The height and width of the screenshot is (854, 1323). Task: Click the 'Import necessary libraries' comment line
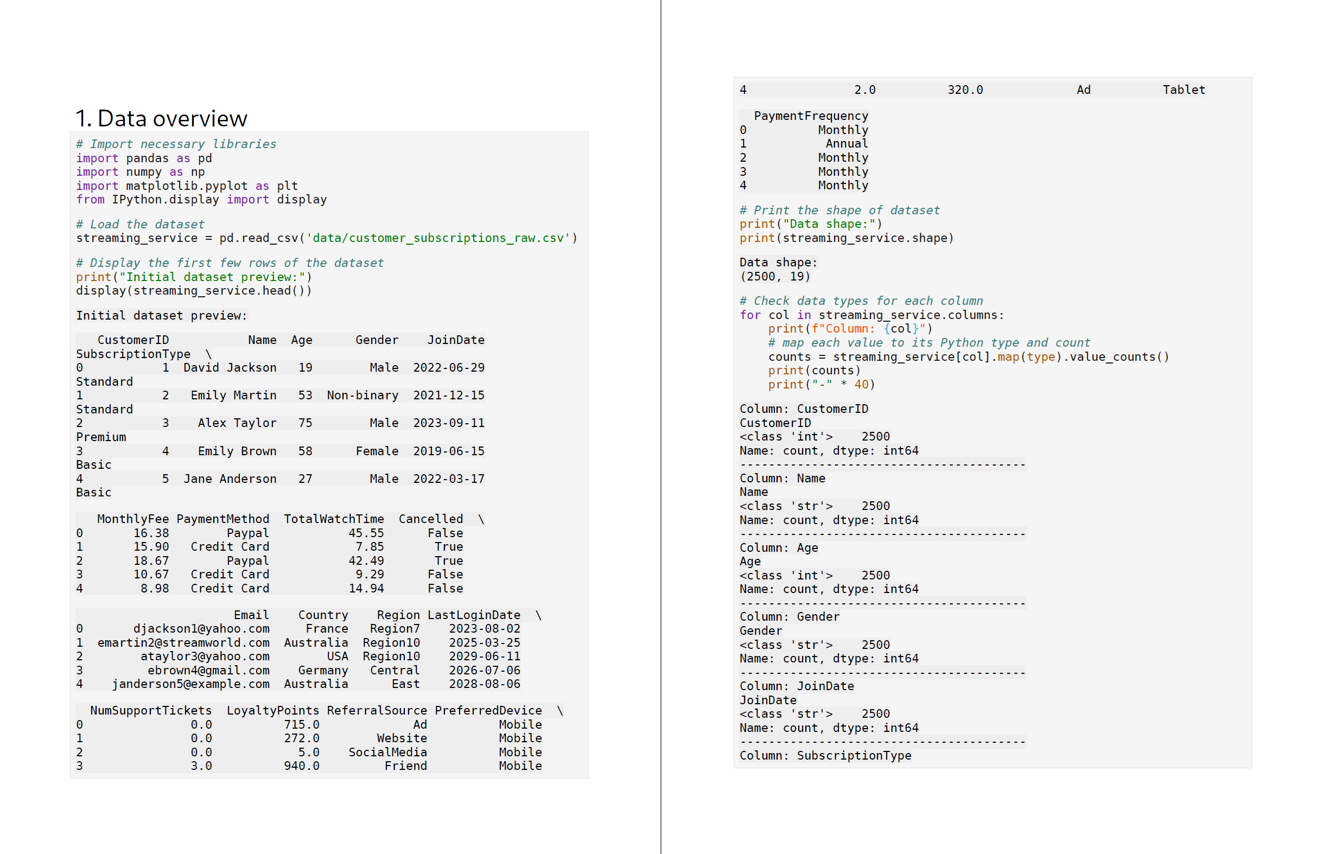176,144
